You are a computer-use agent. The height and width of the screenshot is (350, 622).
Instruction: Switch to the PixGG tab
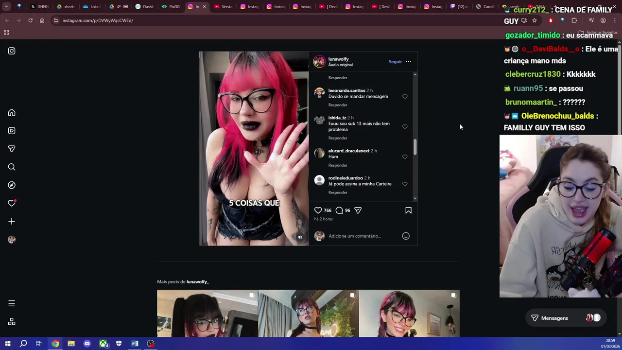(171, 7)
